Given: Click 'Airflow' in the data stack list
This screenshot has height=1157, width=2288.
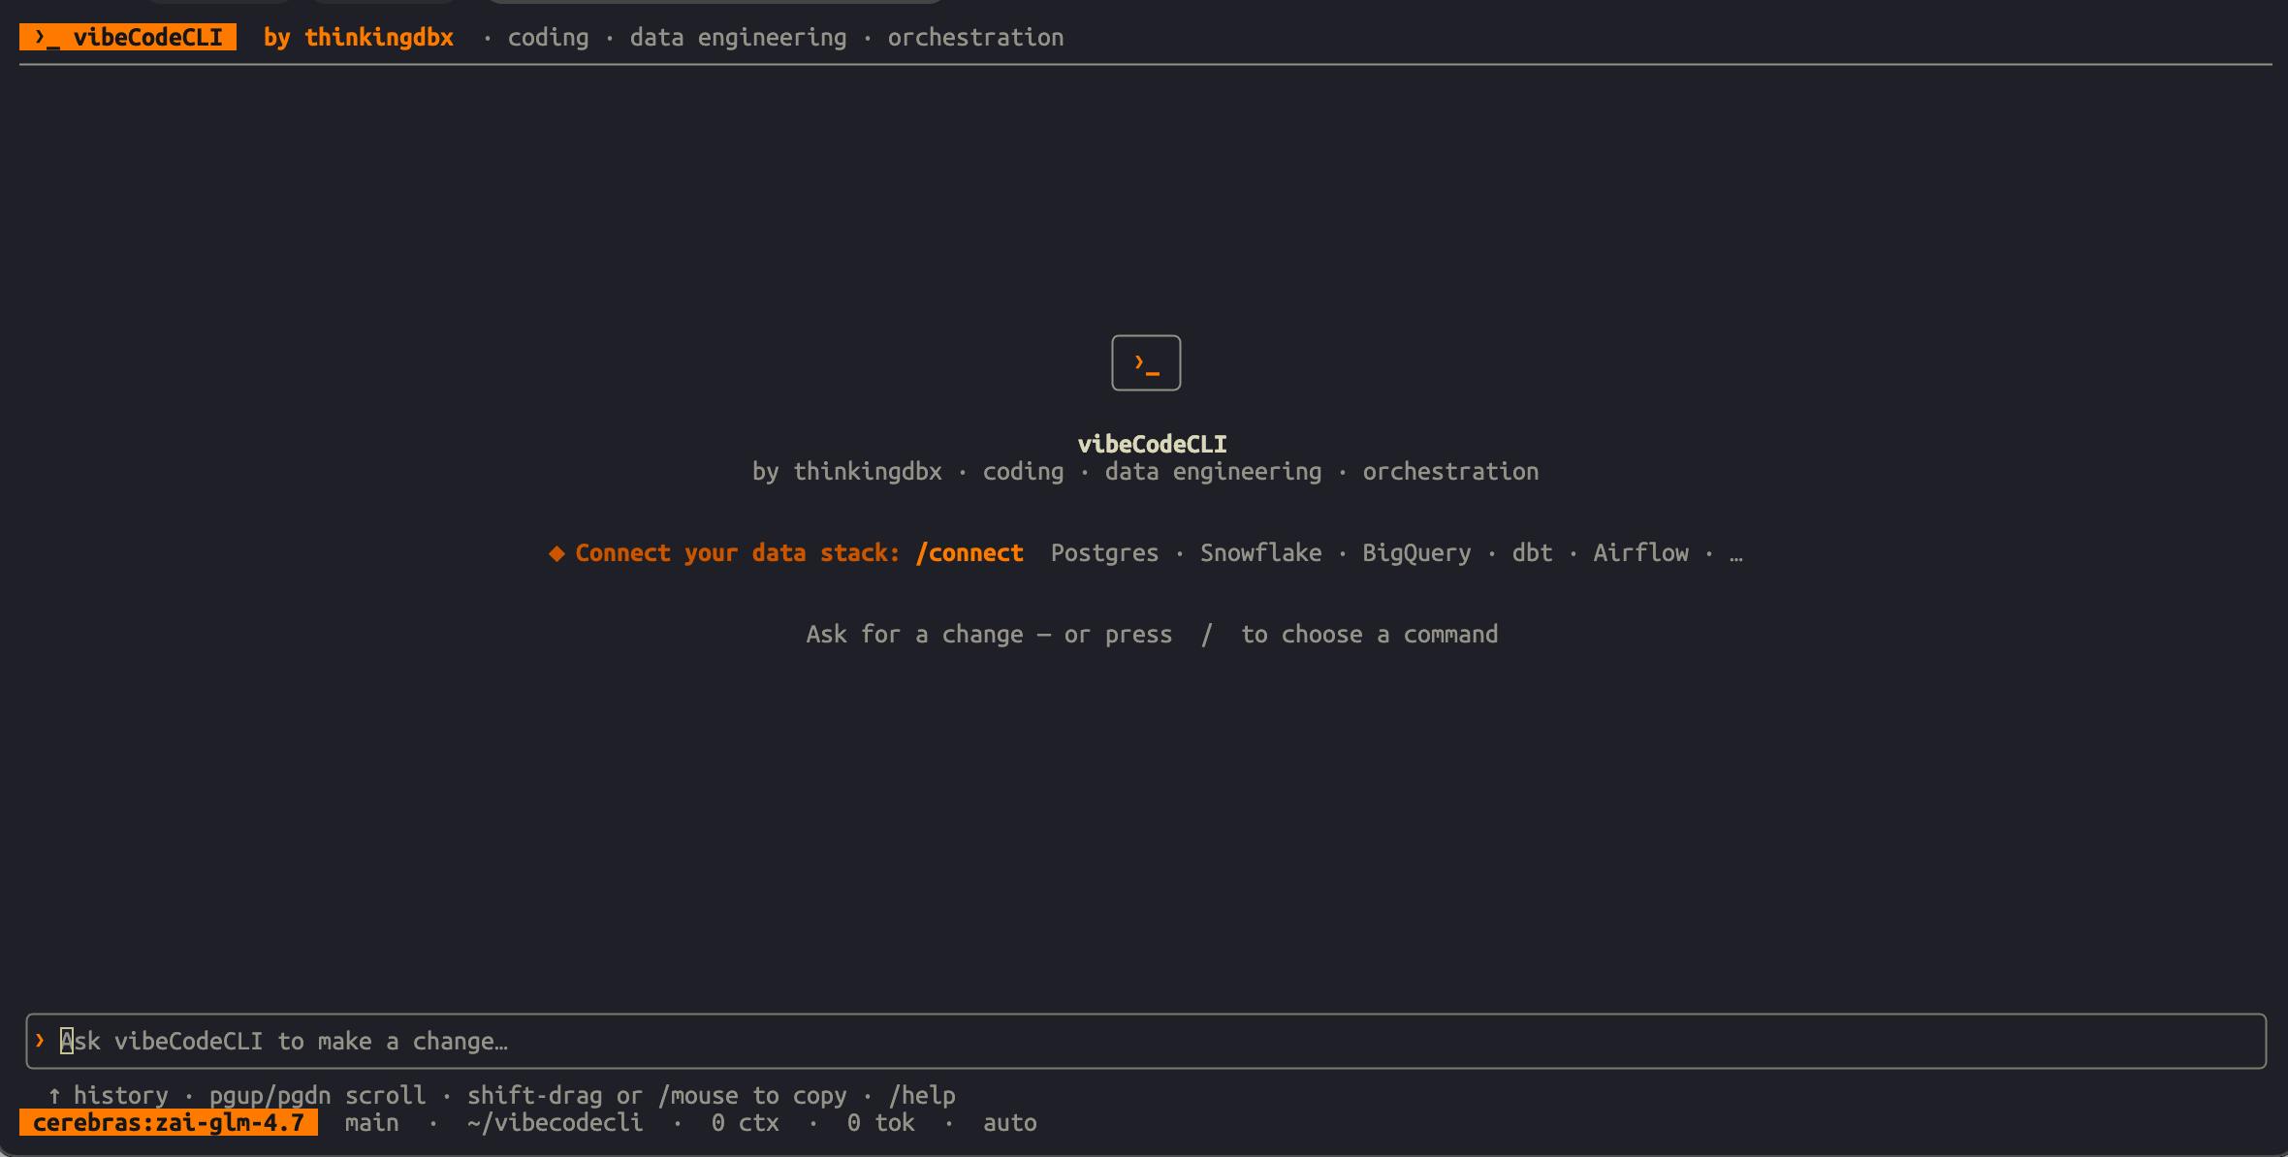Looking at the screenshot, I should [x=1640, y=552].
